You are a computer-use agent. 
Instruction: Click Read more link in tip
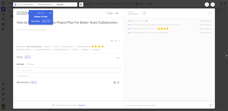(35, 21)
